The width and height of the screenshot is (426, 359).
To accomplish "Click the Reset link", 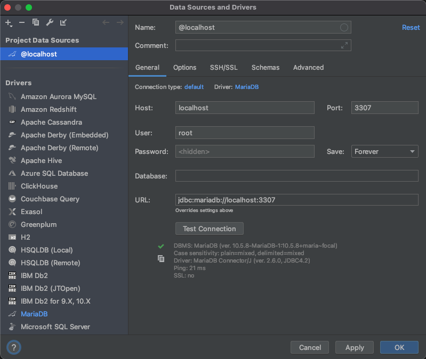I will point(411,27).
